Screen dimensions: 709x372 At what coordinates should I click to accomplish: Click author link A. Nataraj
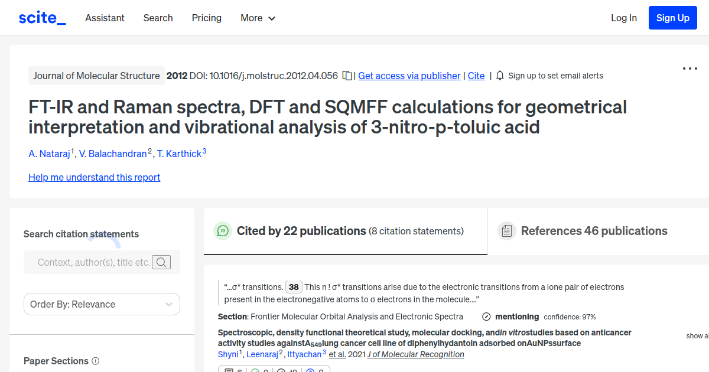[x=50, y=154]
